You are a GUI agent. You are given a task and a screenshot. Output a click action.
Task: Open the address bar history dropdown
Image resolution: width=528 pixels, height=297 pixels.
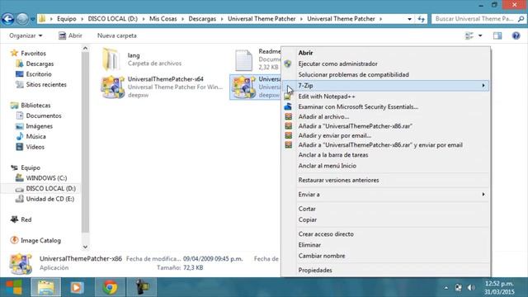click(x=409, y=19)
